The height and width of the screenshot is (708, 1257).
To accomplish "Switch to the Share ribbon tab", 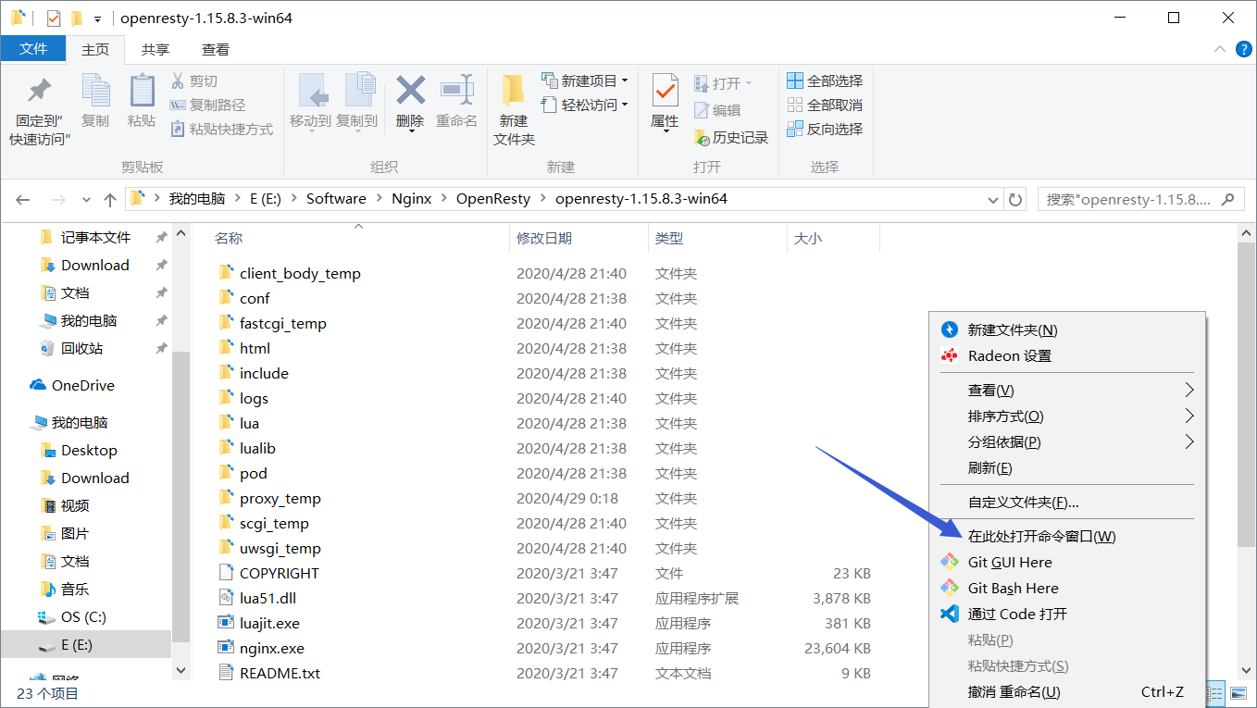I will [x=156, y=50].
